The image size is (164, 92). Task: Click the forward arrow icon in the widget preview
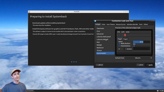(x=122, y=35)
